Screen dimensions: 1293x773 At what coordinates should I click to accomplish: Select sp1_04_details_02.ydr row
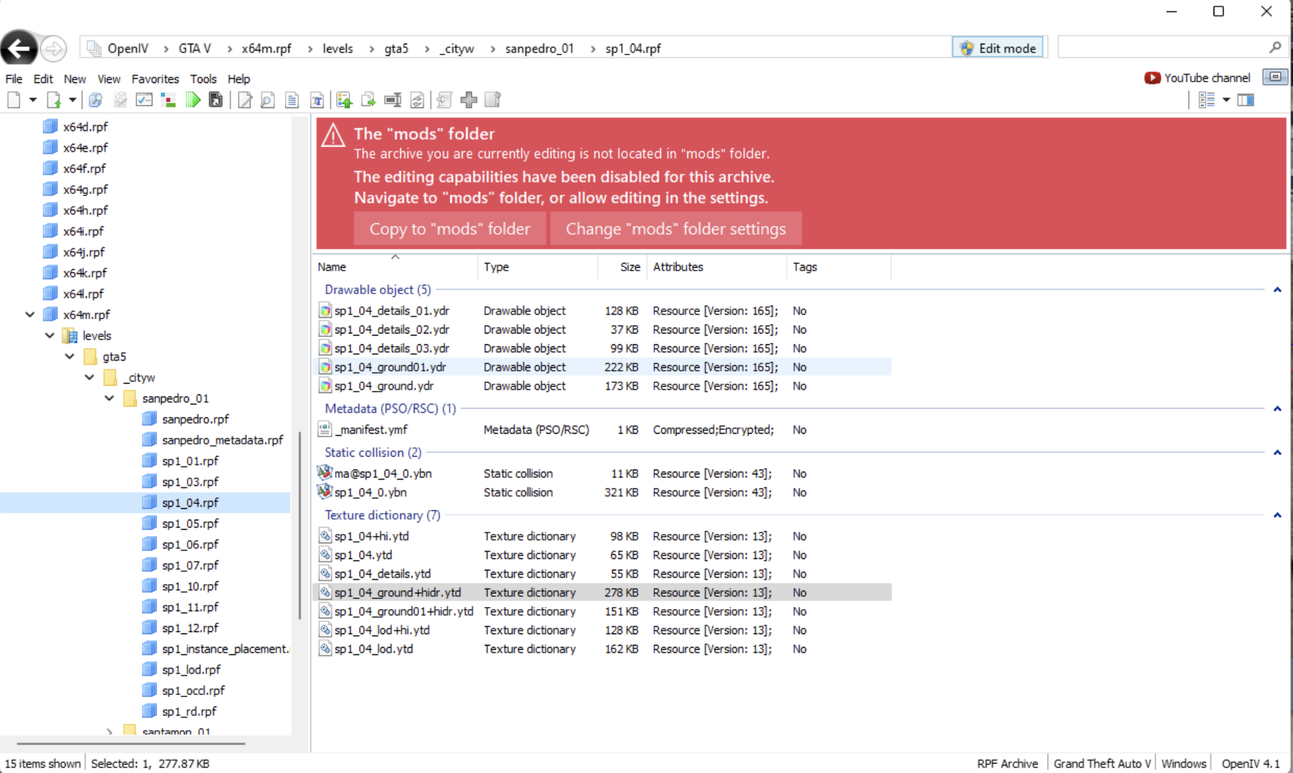click(602, 329)
